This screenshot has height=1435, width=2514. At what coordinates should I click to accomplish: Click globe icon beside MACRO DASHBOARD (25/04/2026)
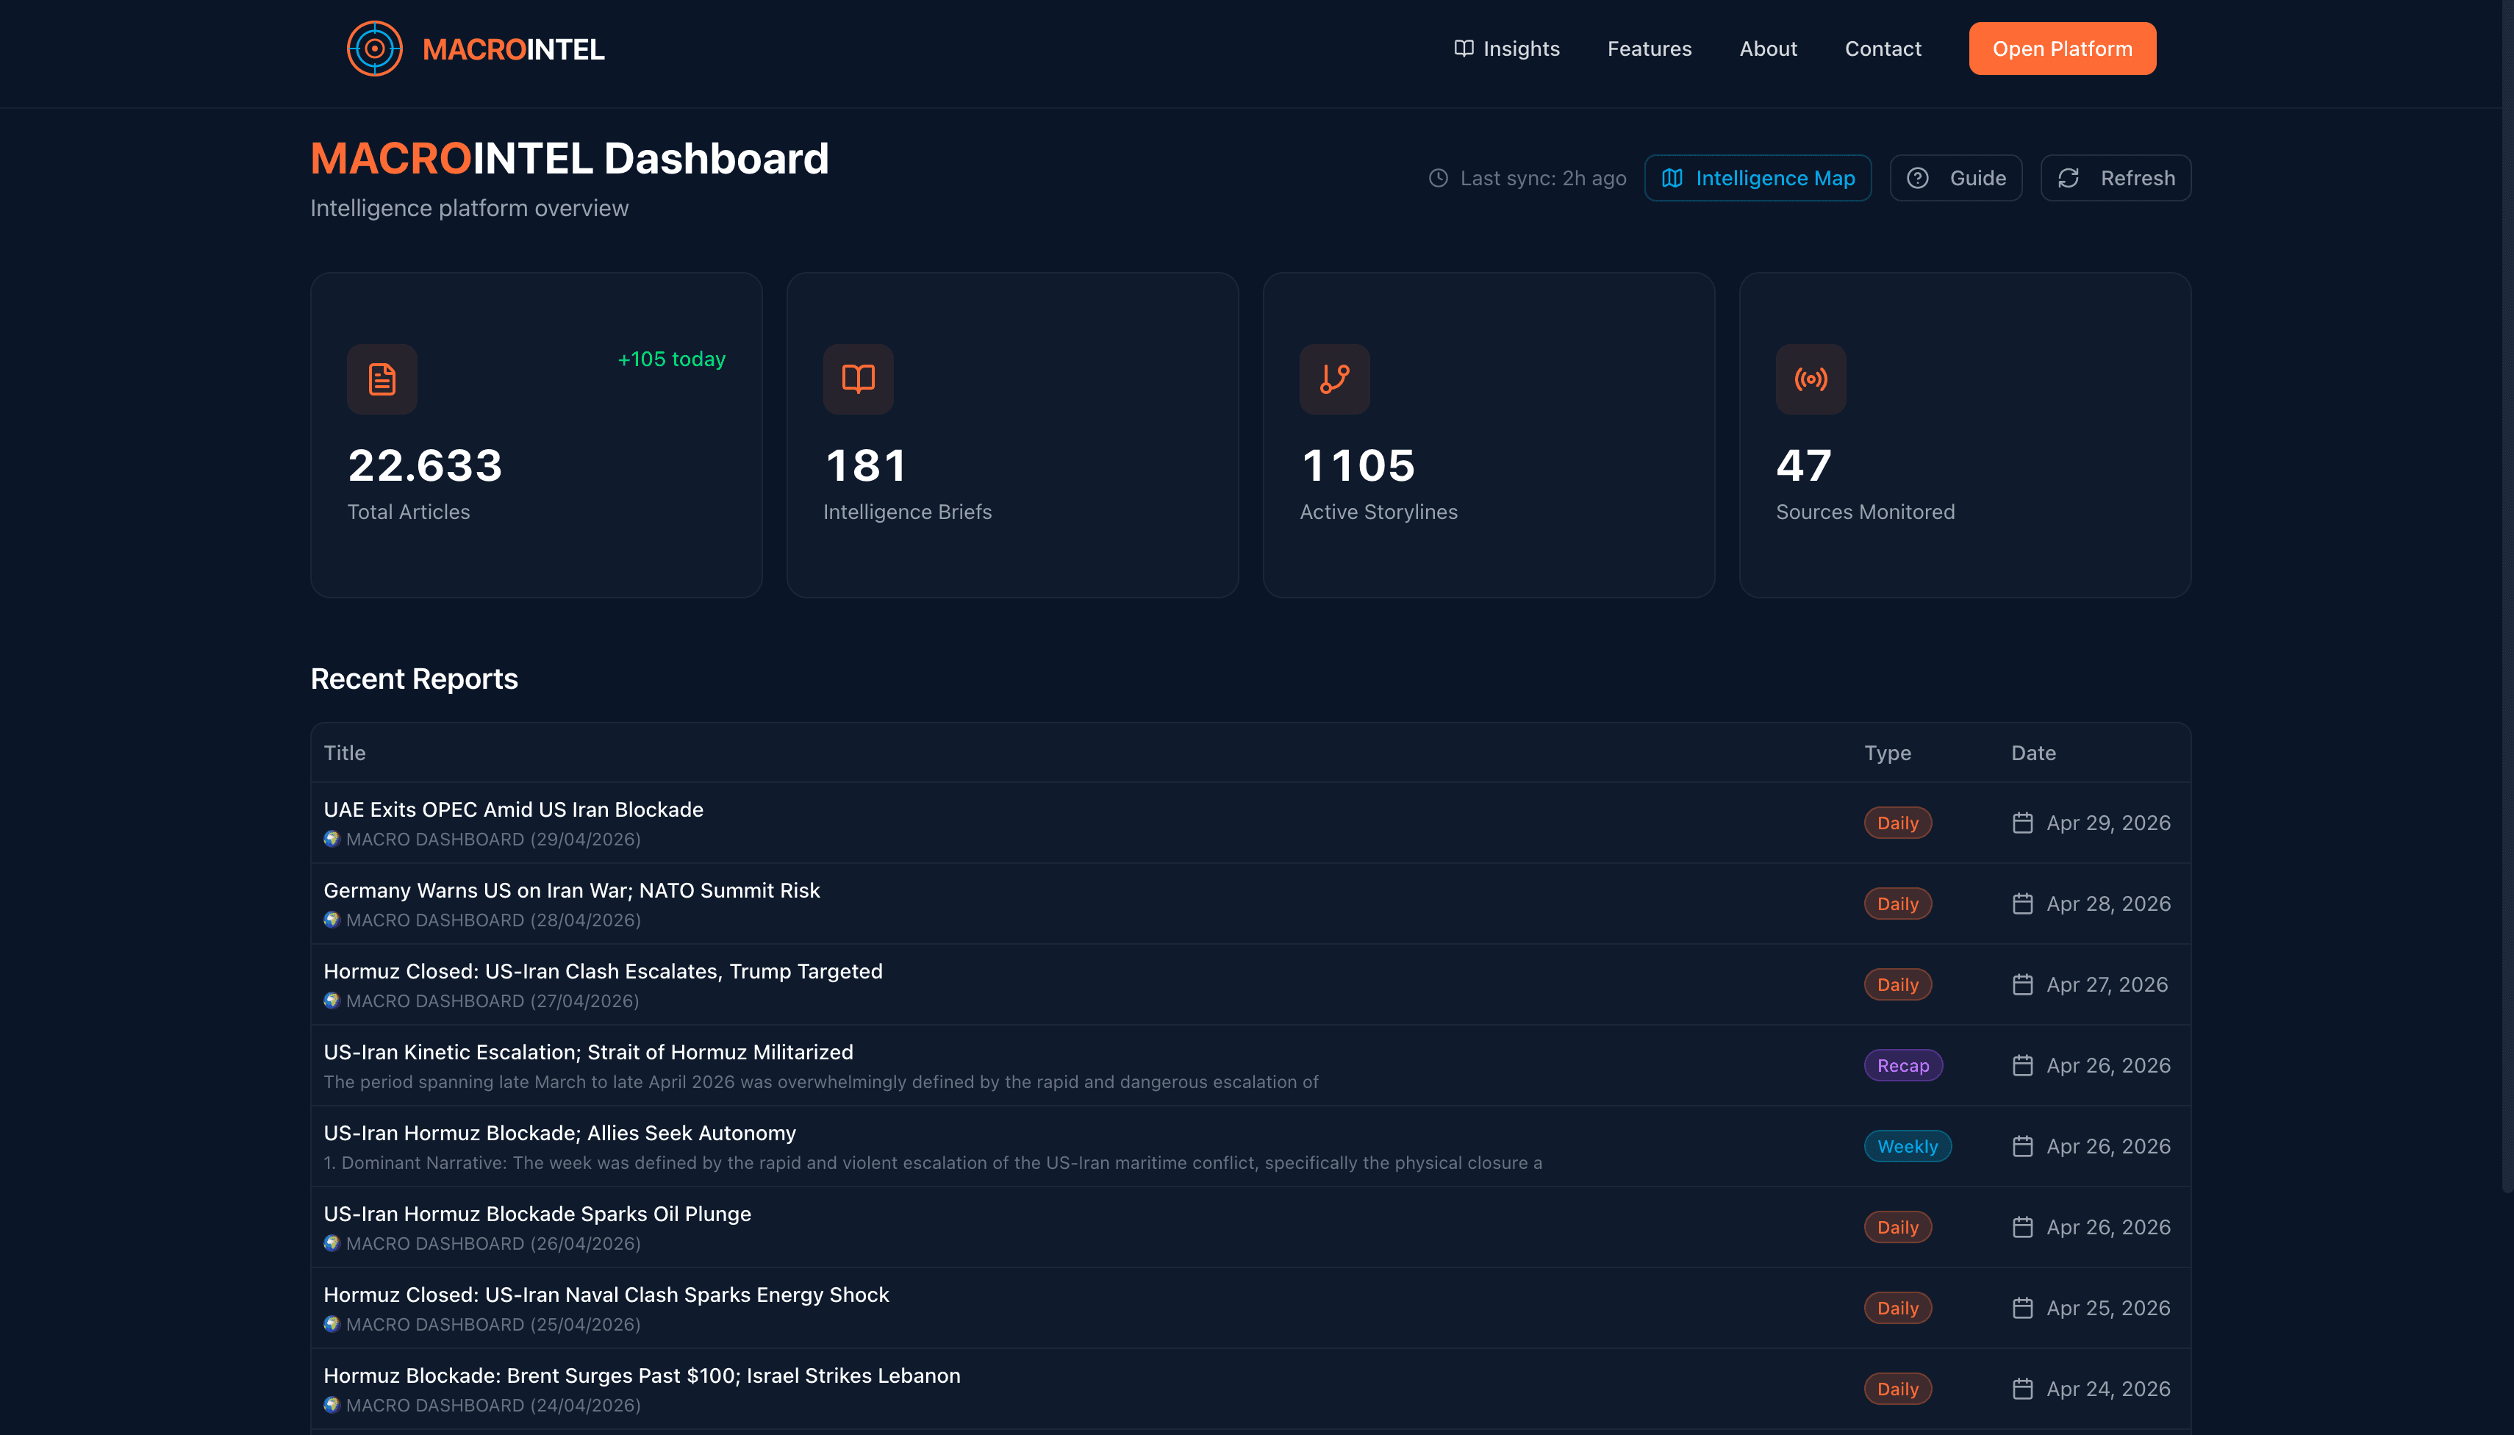pos(332,1324)
